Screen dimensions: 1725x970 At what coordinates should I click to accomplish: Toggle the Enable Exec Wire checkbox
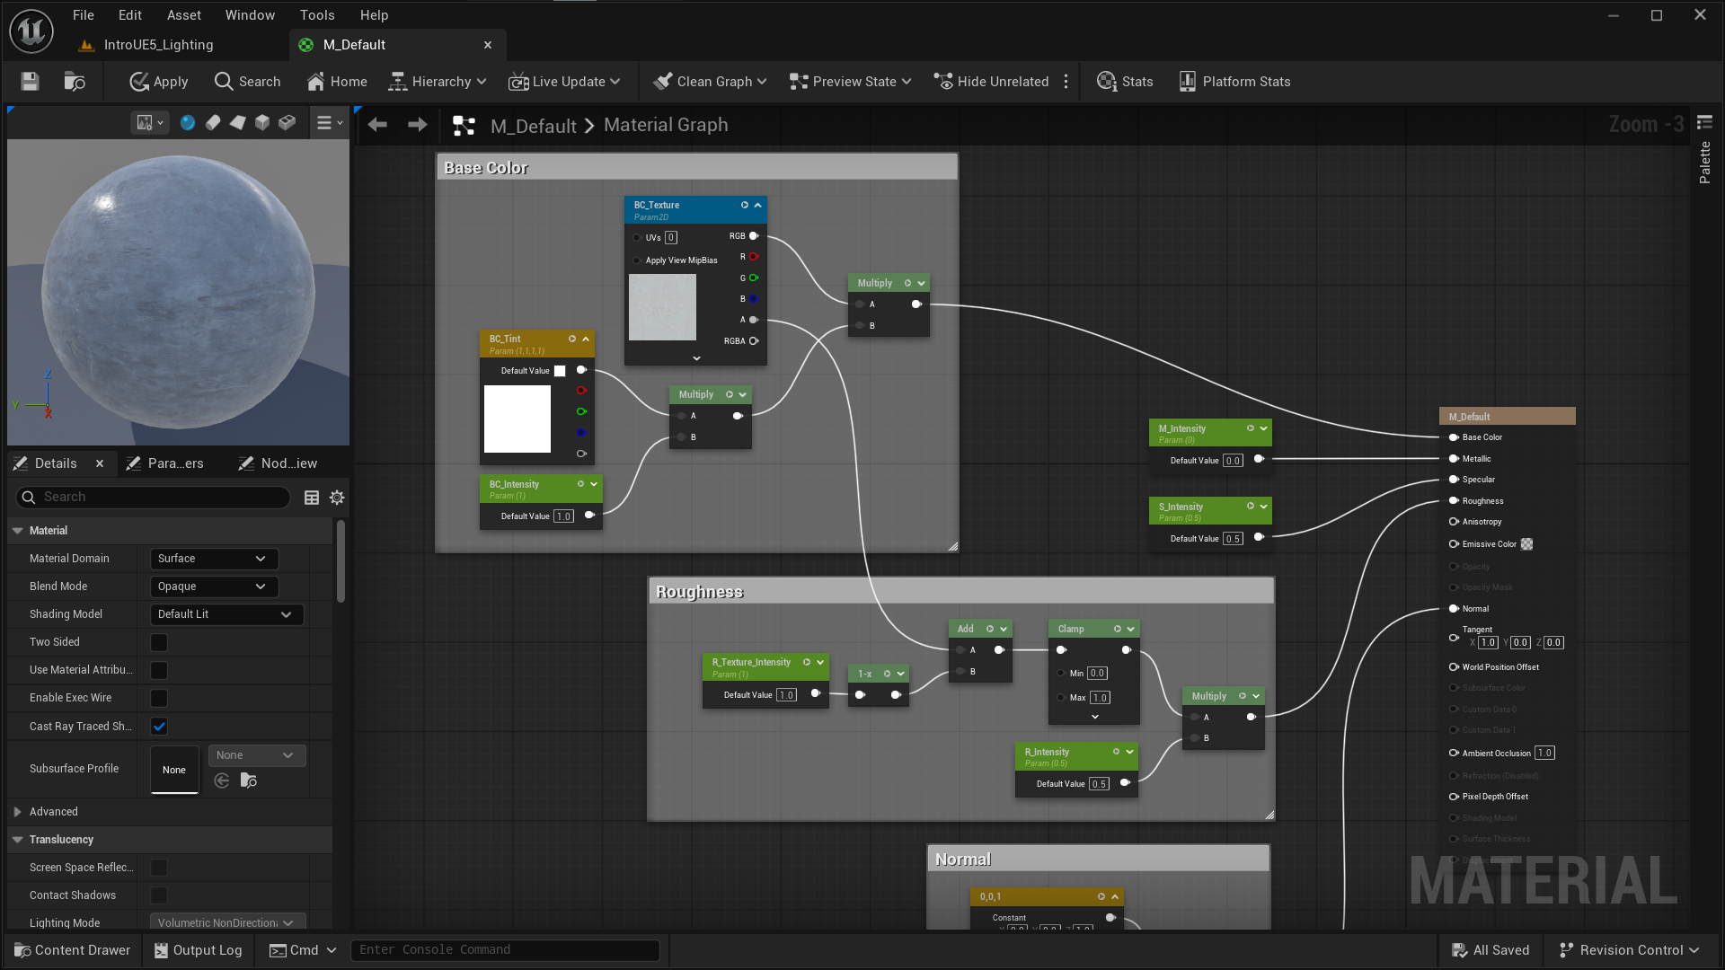click(159, 698)
